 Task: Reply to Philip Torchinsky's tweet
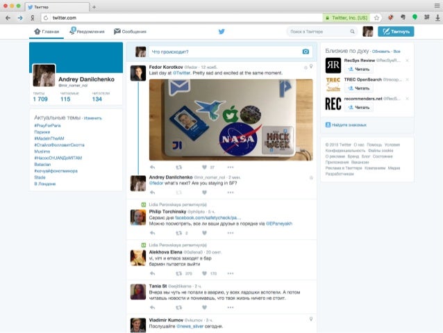152,233
